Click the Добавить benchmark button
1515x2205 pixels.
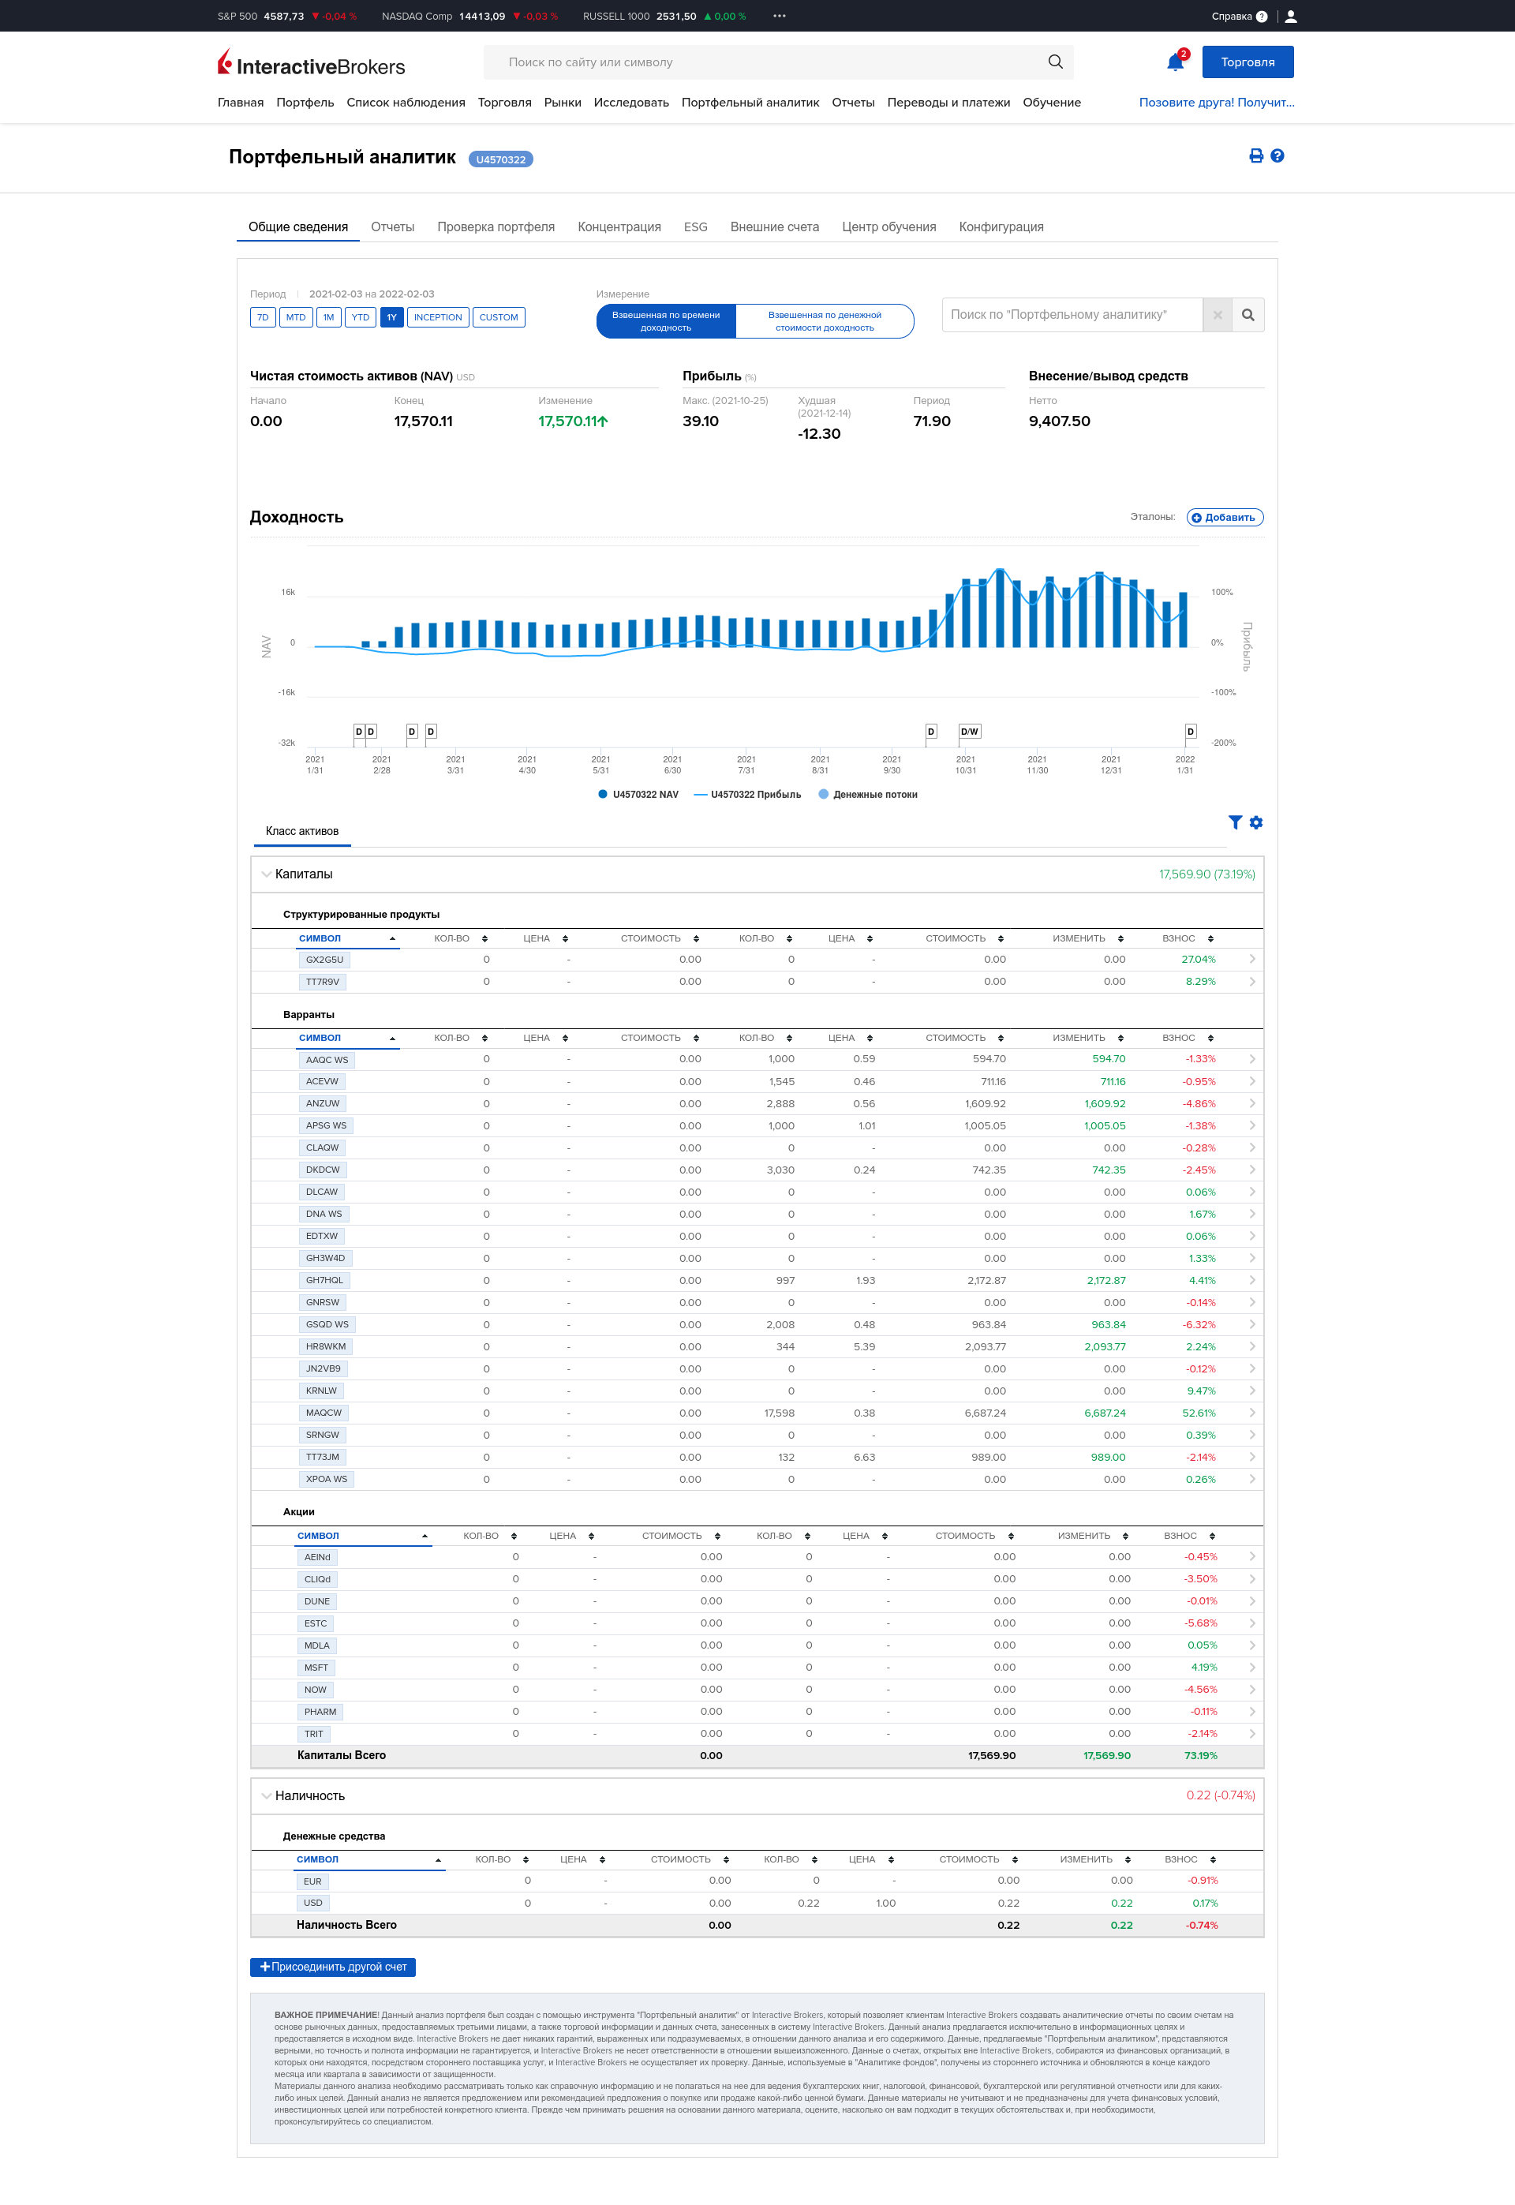pyautogui.click(x=1224, y=518)
